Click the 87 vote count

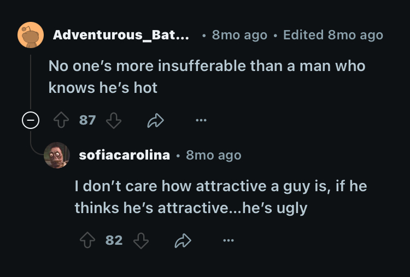click(87, 120)
